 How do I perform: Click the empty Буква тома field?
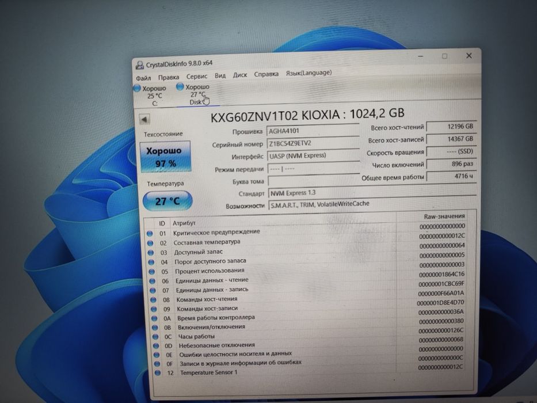[314, 180]
